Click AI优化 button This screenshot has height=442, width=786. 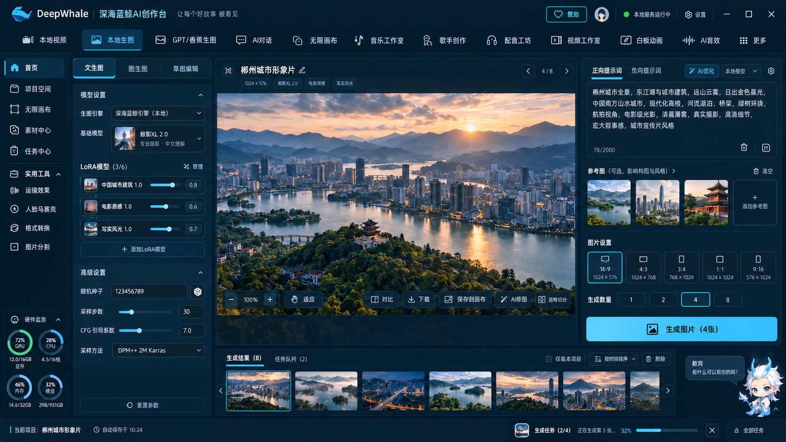coord(701,71)
